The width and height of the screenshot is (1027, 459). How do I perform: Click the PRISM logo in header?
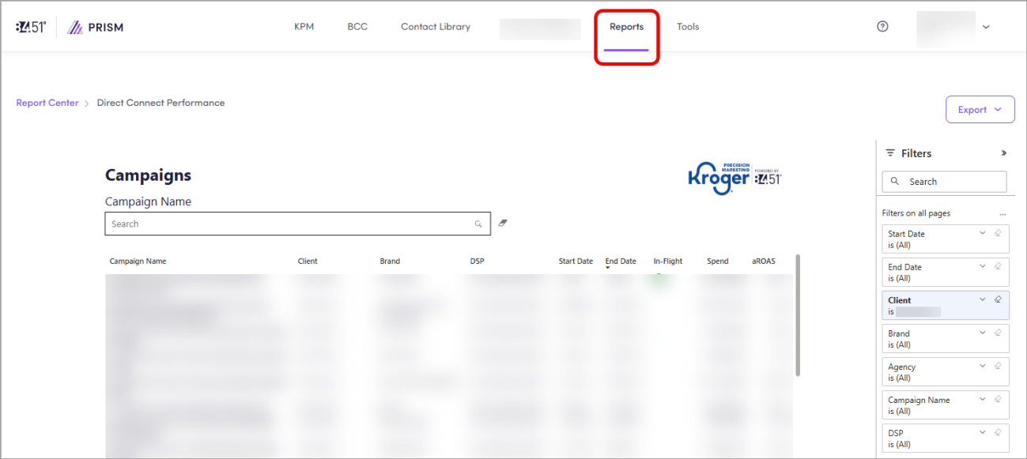96,28
